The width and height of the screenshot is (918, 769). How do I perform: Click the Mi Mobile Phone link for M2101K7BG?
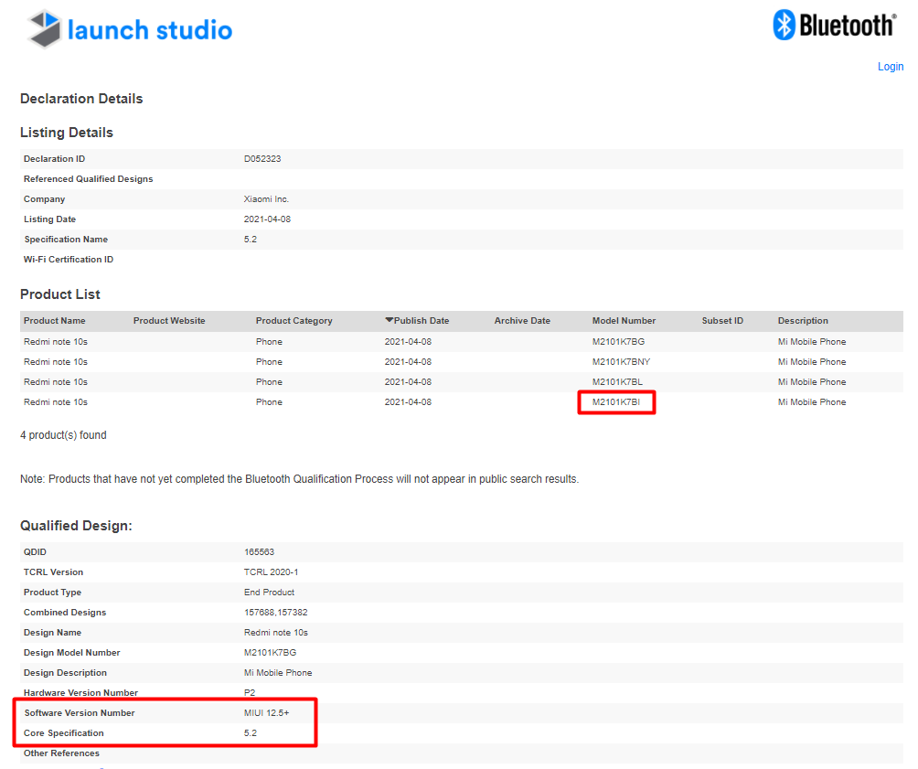point(811,341)
